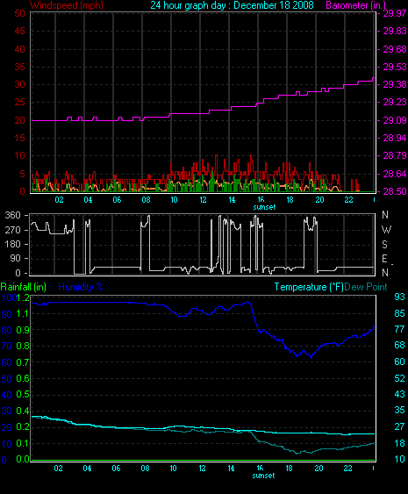Click the sunset marker under the temperature graph
This screenshot has width=408, height=494.
click(x=264, y=476)
